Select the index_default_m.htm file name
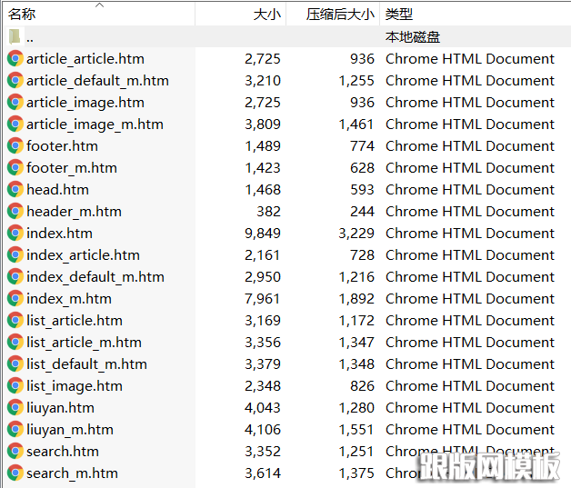571x488 pixels. pyautogui.click(x=95, y=277)
